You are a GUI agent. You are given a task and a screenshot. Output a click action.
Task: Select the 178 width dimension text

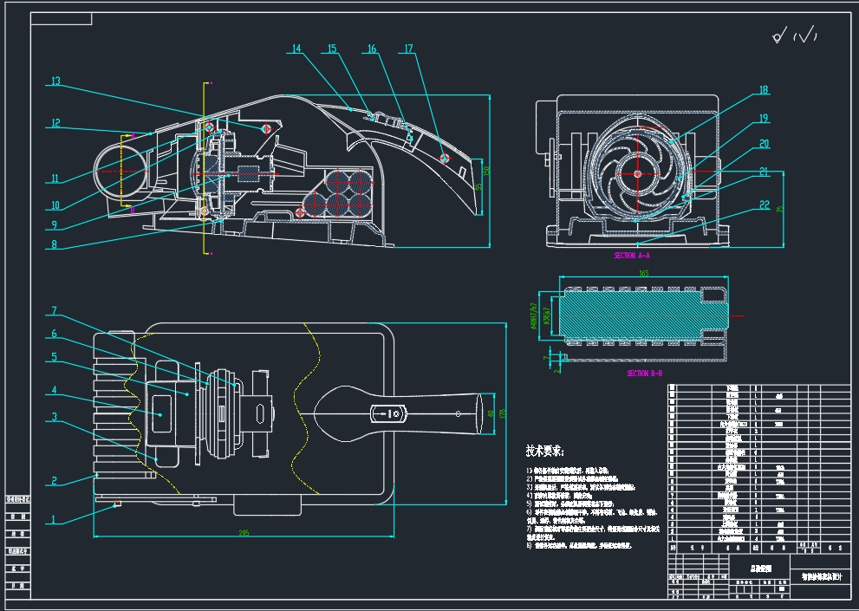click(x=503, y=413)
